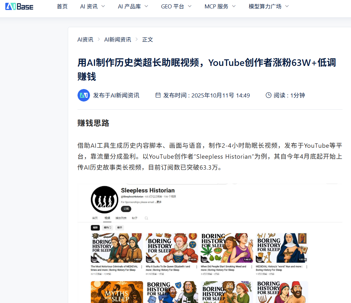Open options for Smoking Weed video

click(252, 267)
